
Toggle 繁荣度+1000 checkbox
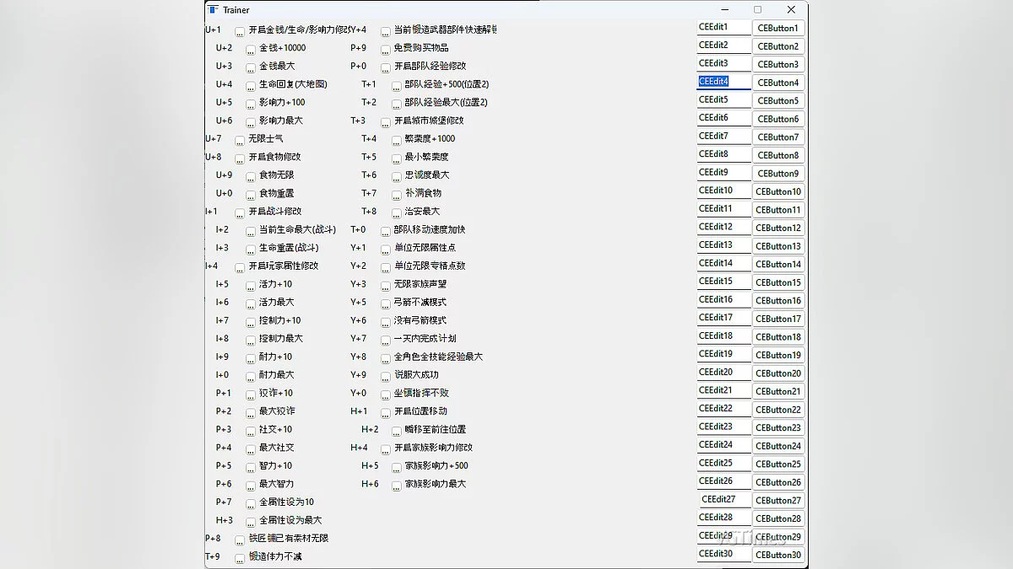[x=397, y=140]
